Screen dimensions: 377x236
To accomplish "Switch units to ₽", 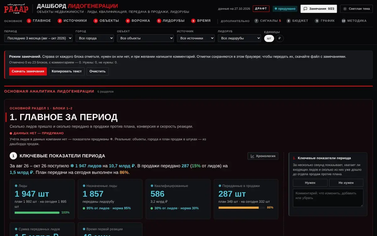I will click(280, 38).
